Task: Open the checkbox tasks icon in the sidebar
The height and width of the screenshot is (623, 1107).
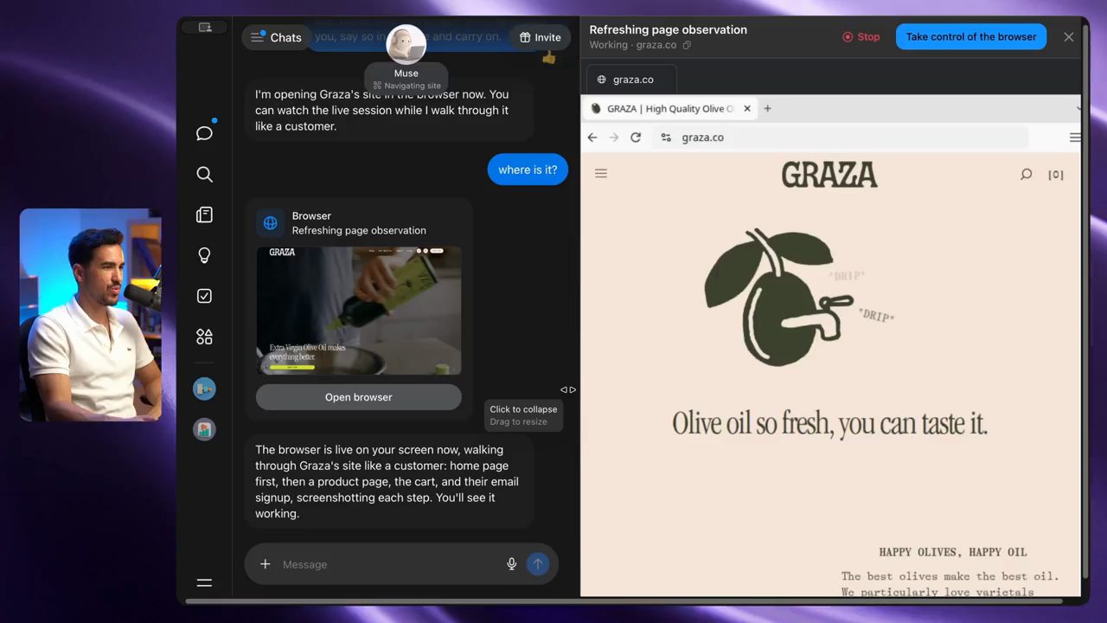Action: pos(204,296)
